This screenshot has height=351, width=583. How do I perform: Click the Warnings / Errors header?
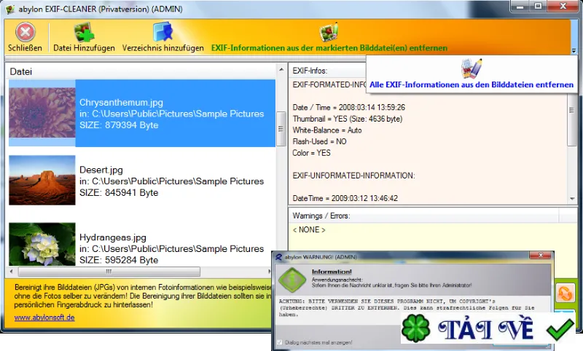(x=321, y=216)
